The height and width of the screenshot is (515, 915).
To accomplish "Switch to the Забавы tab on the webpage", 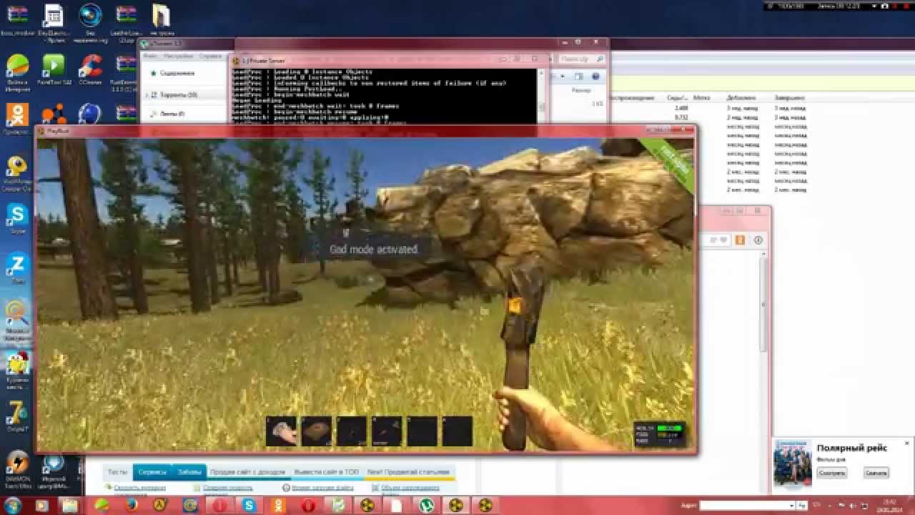I will (x=190, y=472).
